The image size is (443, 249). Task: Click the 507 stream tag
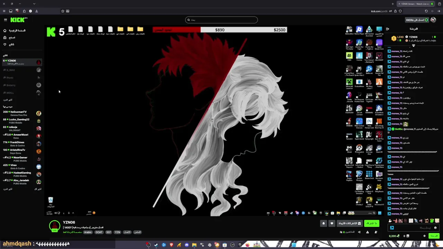click(x=108, y=232)
